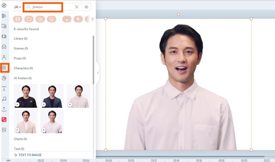Image resolution: width=275 pixels, height=162 pixels.
Task: Click the compass Explore icon
Action: [4, 5]
